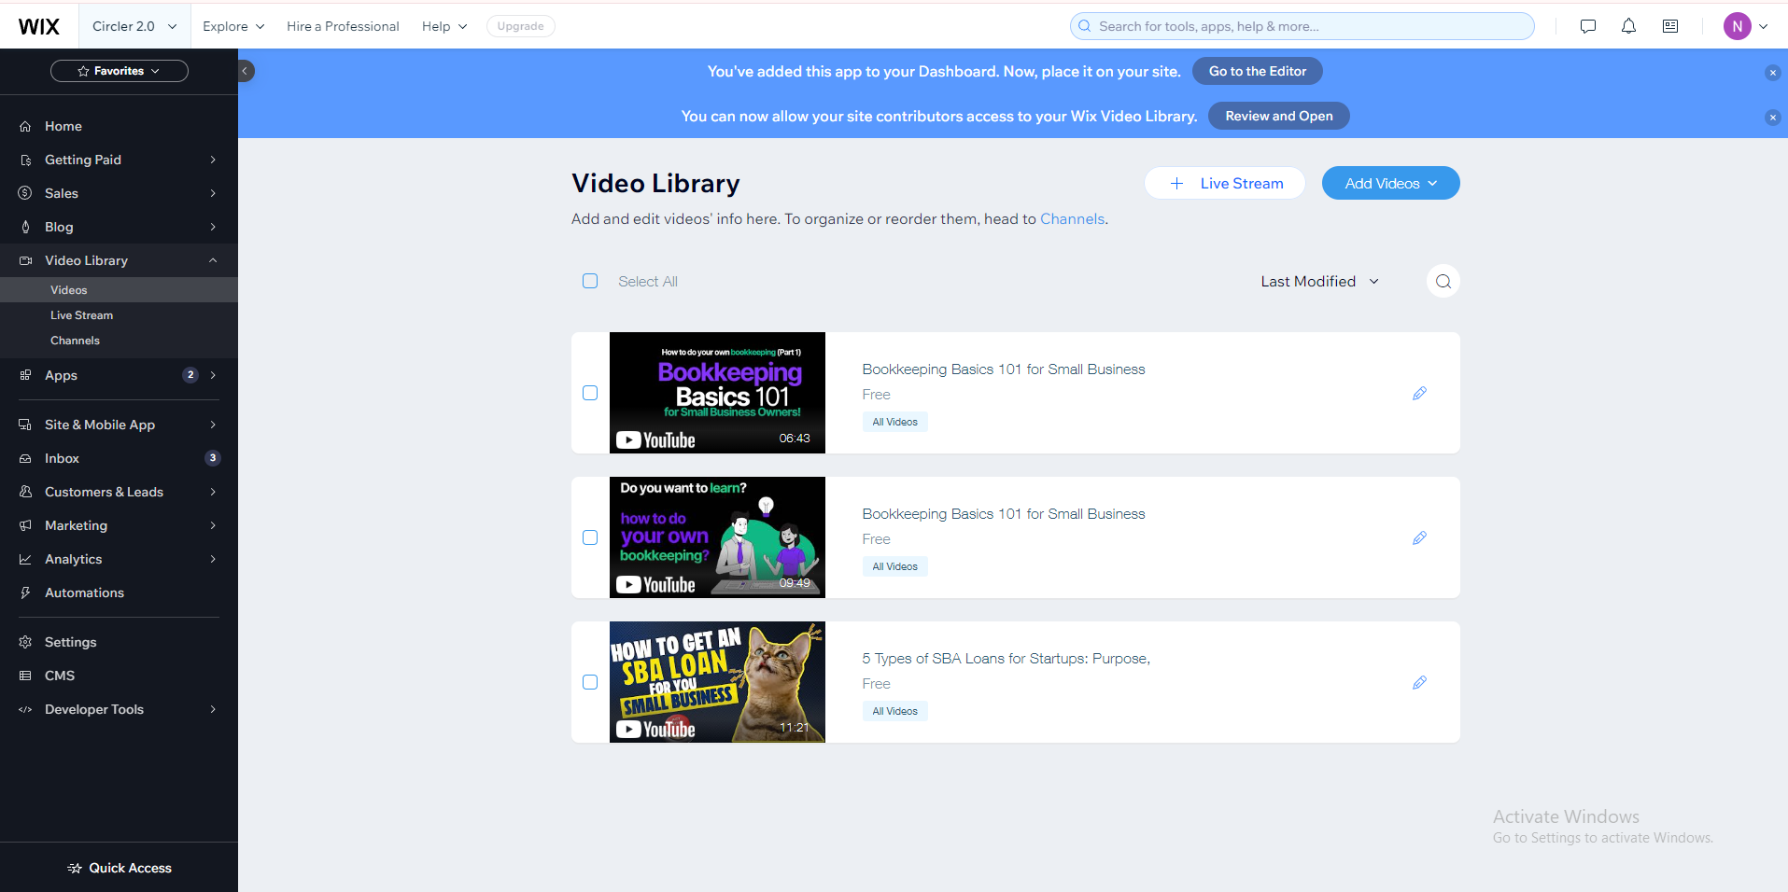Open the Explore dropdown menu

click(x=233, y=26)
